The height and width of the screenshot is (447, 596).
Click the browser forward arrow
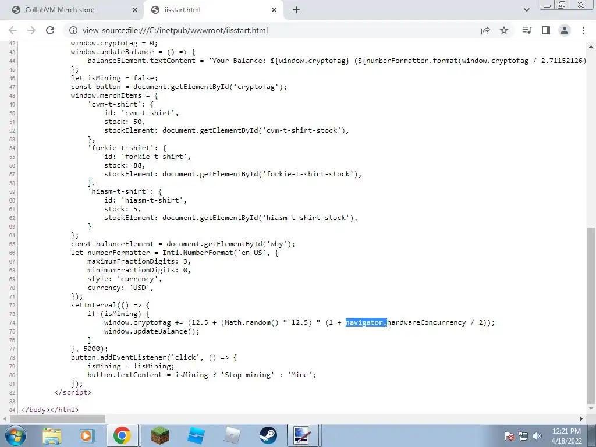31,30
